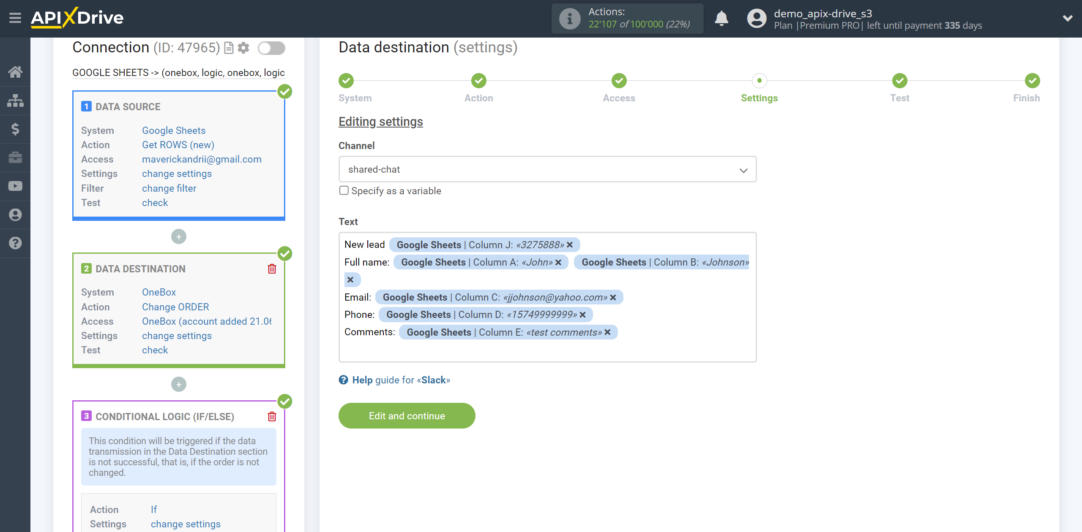Viewport: 1082px width, 532px height.
Task: Click the Text input field area
Action: pyautogui.click(x=546, y=296)
